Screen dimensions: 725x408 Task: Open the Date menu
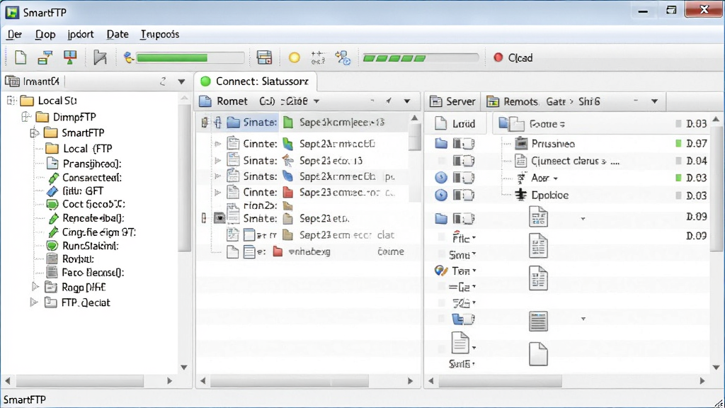118,34
